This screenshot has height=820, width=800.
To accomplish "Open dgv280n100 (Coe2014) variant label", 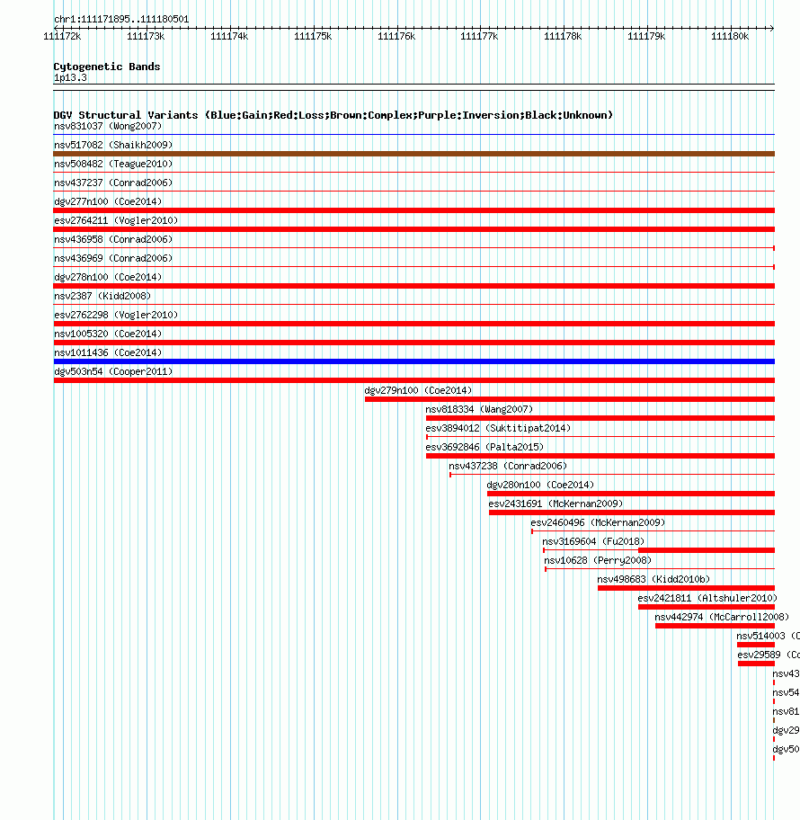I will [x=540, y=485].
